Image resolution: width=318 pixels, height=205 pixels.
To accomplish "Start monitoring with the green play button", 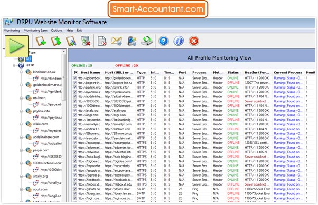I will pyautogui.click(x=16, y=46).
